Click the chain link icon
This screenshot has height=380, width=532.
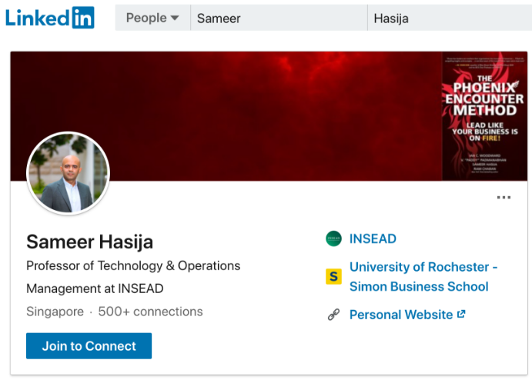[x=333, y=315]
